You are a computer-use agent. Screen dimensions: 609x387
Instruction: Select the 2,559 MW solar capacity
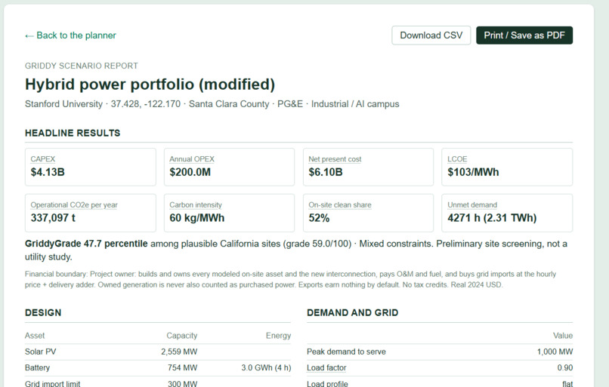(179, 352)
